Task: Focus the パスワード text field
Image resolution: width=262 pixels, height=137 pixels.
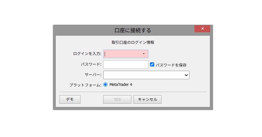Action: [x=126, y=65]
